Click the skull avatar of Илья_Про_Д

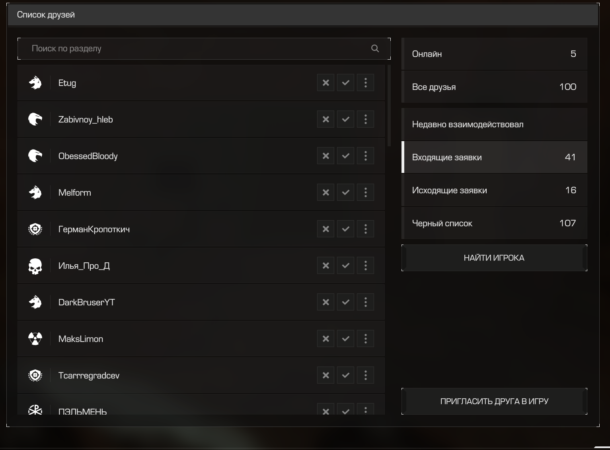point(35,266)
